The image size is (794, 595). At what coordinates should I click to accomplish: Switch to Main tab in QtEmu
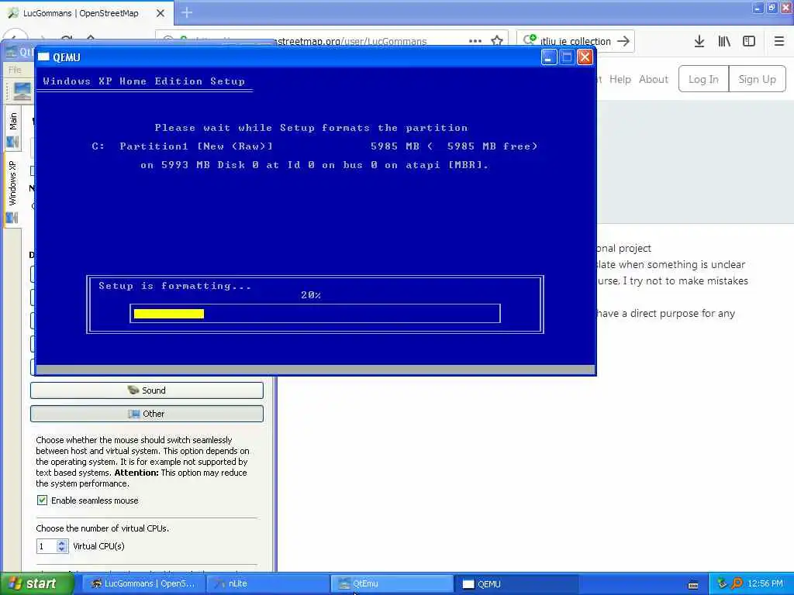[x=12, y=128]
